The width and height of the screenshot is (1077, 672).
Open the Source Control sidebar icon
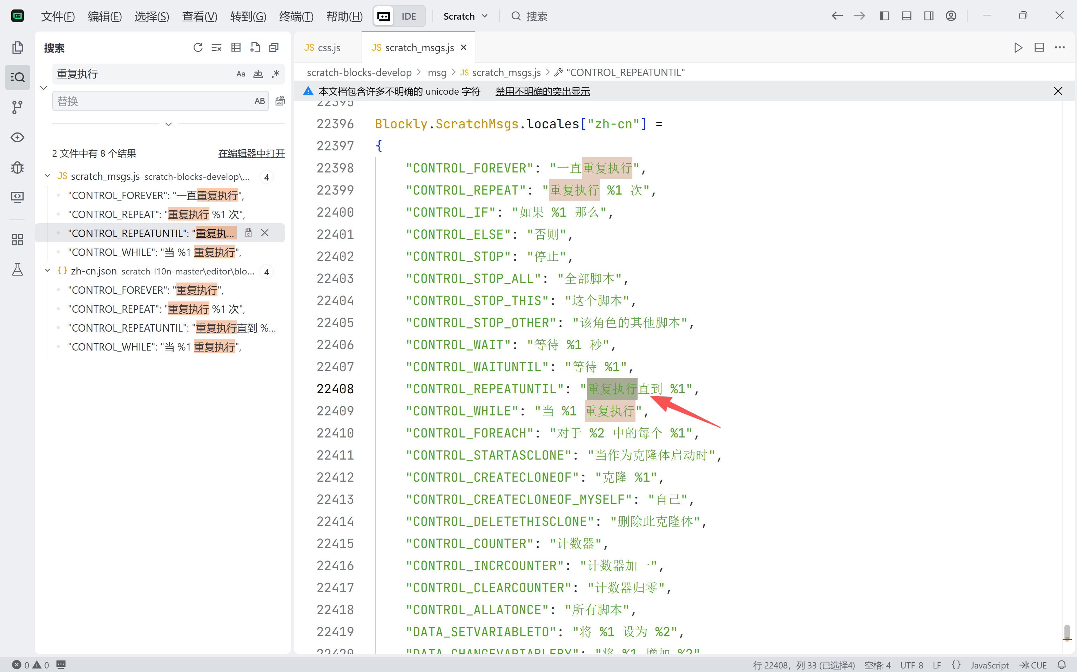17,107
